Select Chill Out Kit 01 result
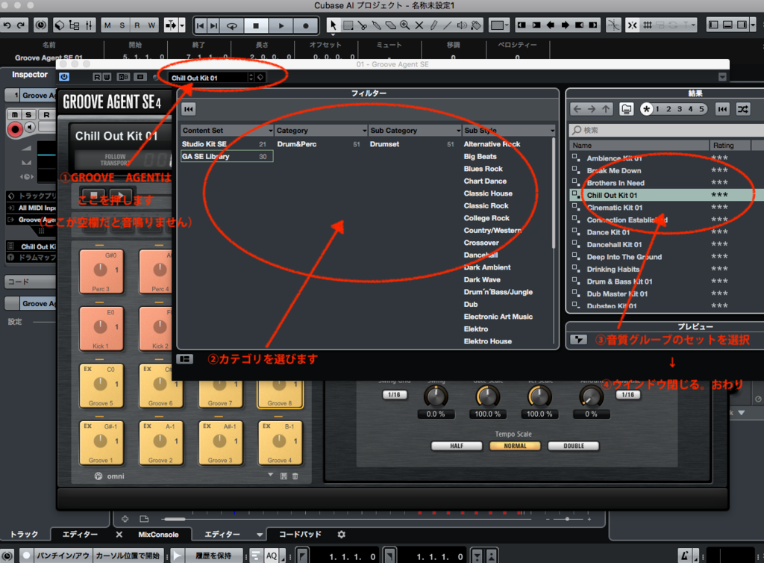Screen dimensions: 764x563 coord(666,195)
